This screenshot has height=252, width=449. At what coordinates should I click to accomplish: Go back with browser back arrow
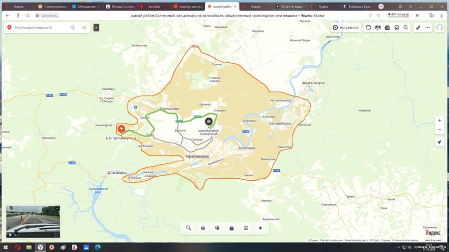(x=7, y=15)
